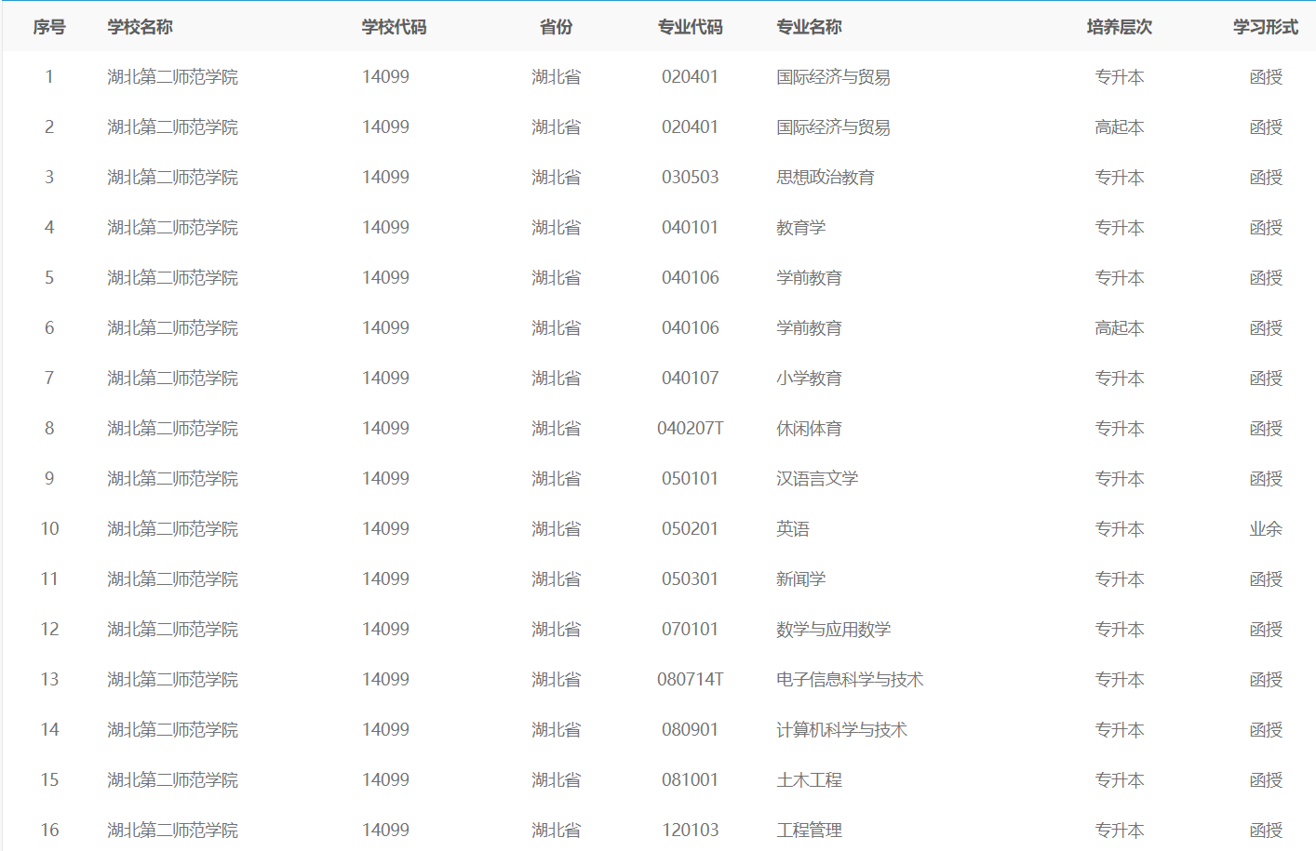Click the 专业代码 column header
This screenshot has height=851, width=1316.
tap(690, 27)
